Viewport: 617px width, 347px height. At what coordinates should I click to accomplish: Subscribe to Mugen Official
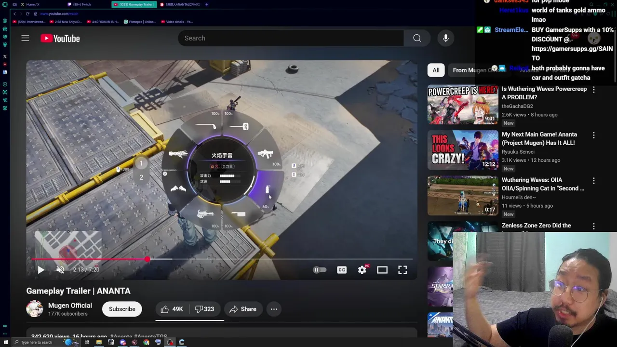(x=122, y=309)
